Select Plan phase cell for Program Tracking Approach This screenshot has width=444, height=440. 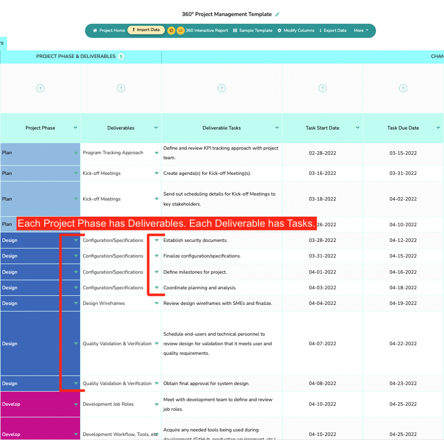(40, 154)
